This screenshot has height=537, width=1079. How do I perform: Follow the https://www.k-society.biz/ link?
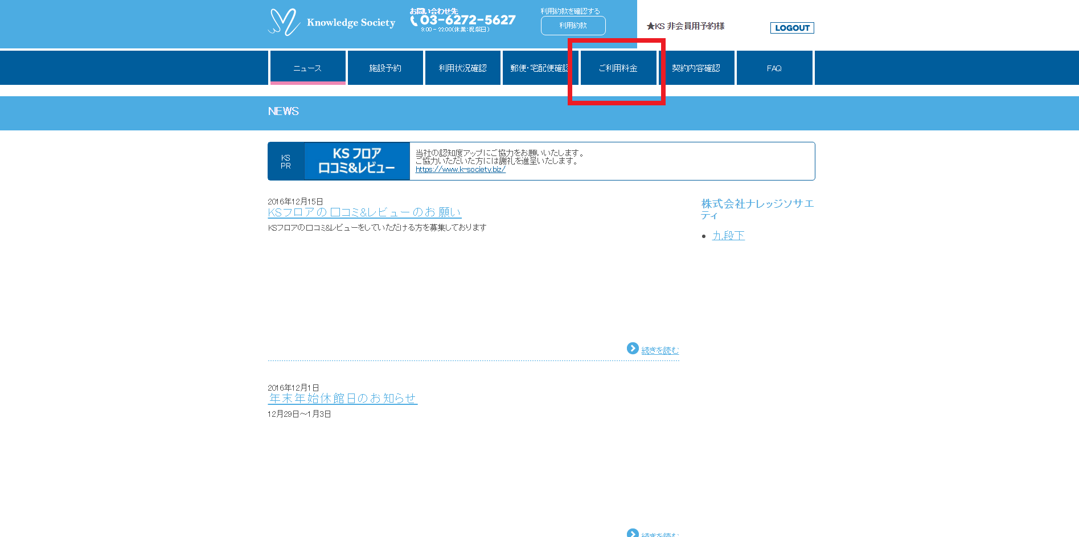tap(460, 170)
